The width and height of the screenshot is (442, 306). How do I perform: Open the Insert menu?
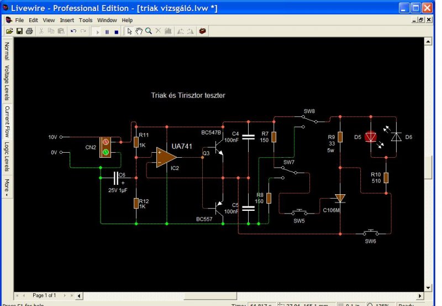pyautogui.click(x=67, y=20)
